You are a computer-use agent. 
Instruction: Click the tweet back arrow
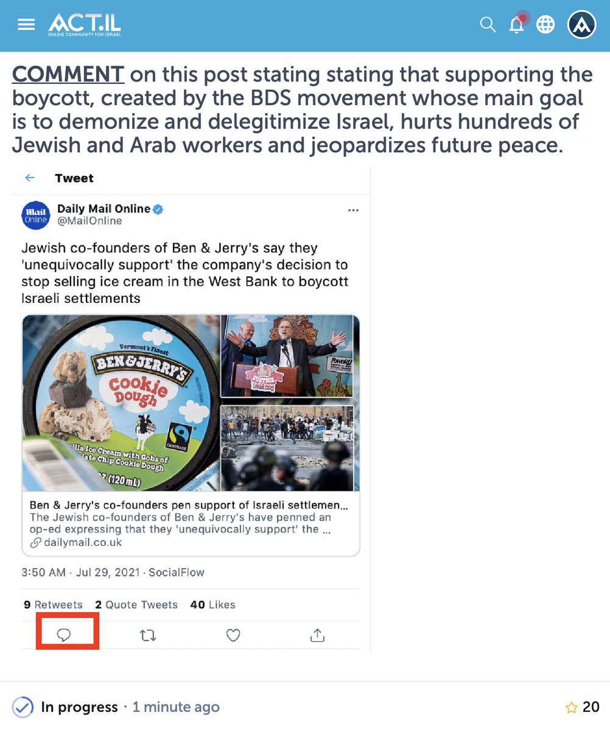click(x=30, y=178)
